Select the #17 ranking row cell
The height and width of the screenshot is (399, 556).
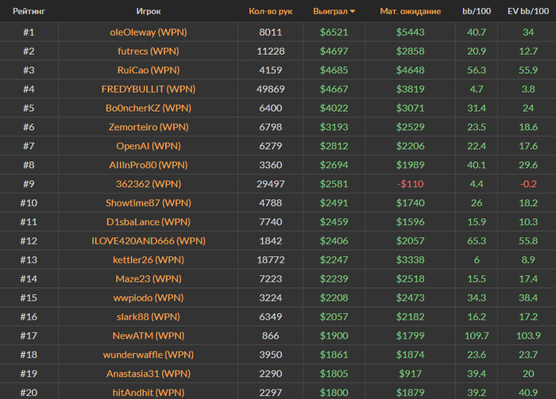click(x=29, y=336)
